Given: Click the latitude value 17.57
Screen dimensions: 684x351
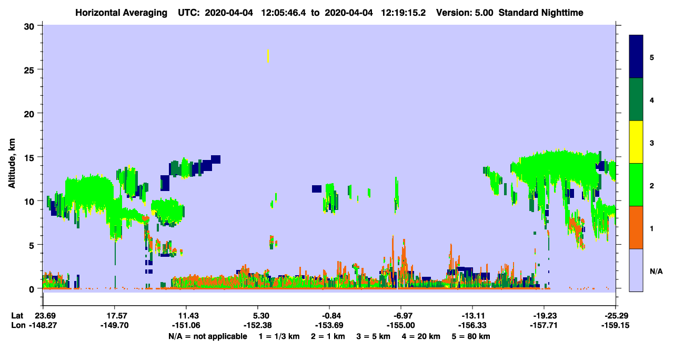Looking at the screenshot, I should click(115, 316).
